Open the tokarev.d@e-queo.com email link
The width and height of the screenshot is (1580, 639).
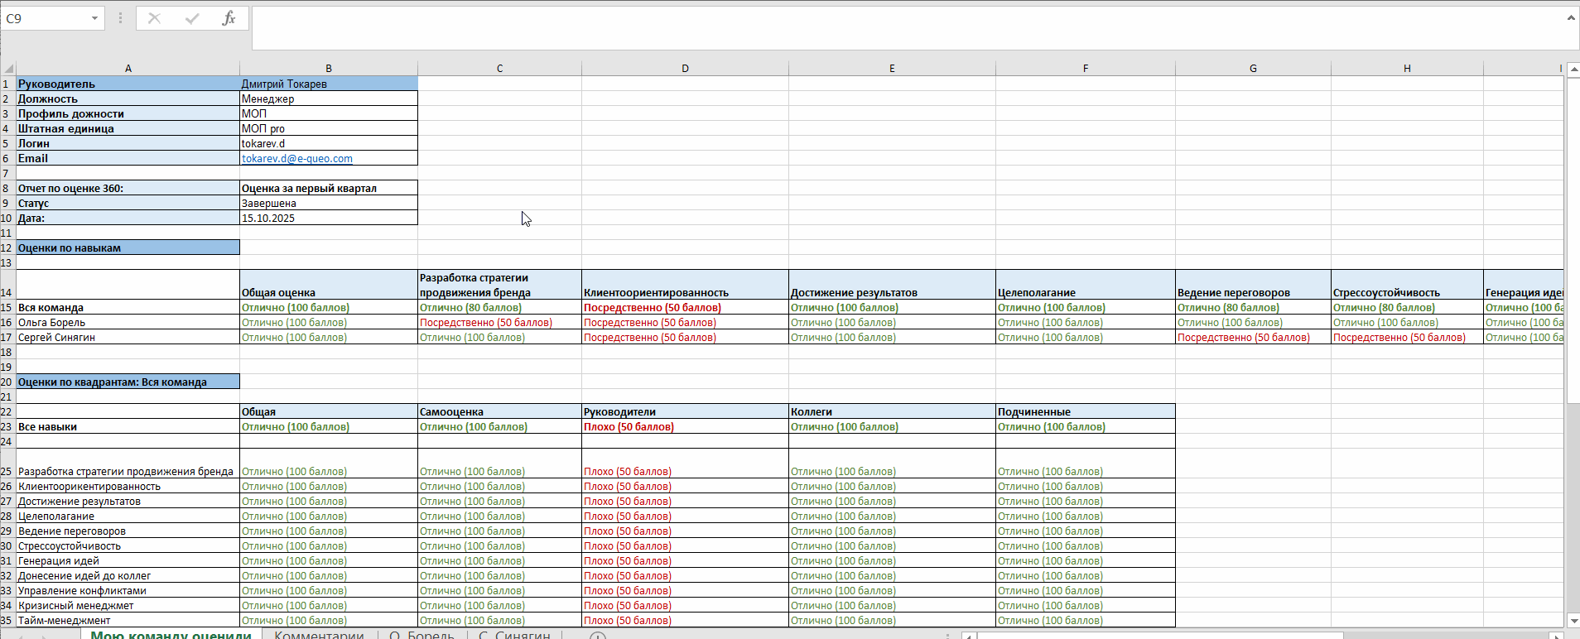coord(297,159)
